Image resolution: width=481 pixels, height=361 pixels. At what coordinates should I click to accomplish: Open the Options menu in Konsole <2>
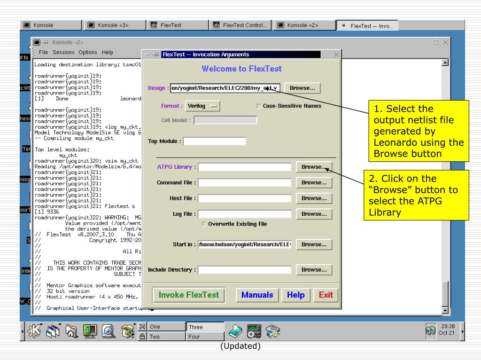pos(88,53)
